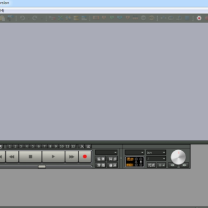The height and width of the screenshot is (208, 208).
Task: Select marker button 10
Action: click(x=62, y=146)
